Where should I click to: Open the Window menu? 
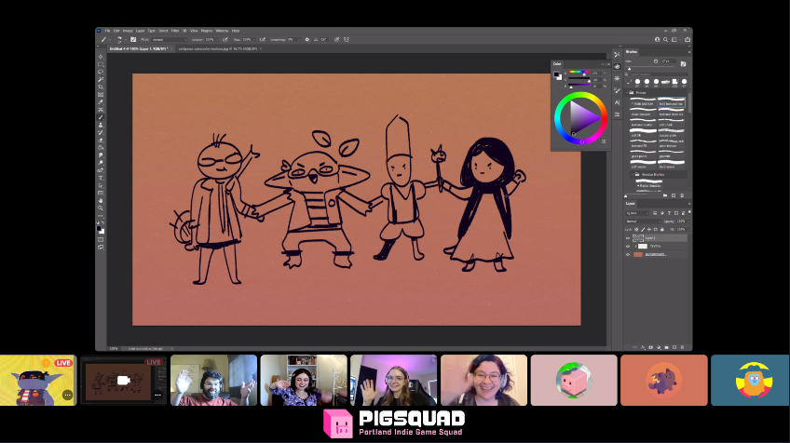[222, 31]
